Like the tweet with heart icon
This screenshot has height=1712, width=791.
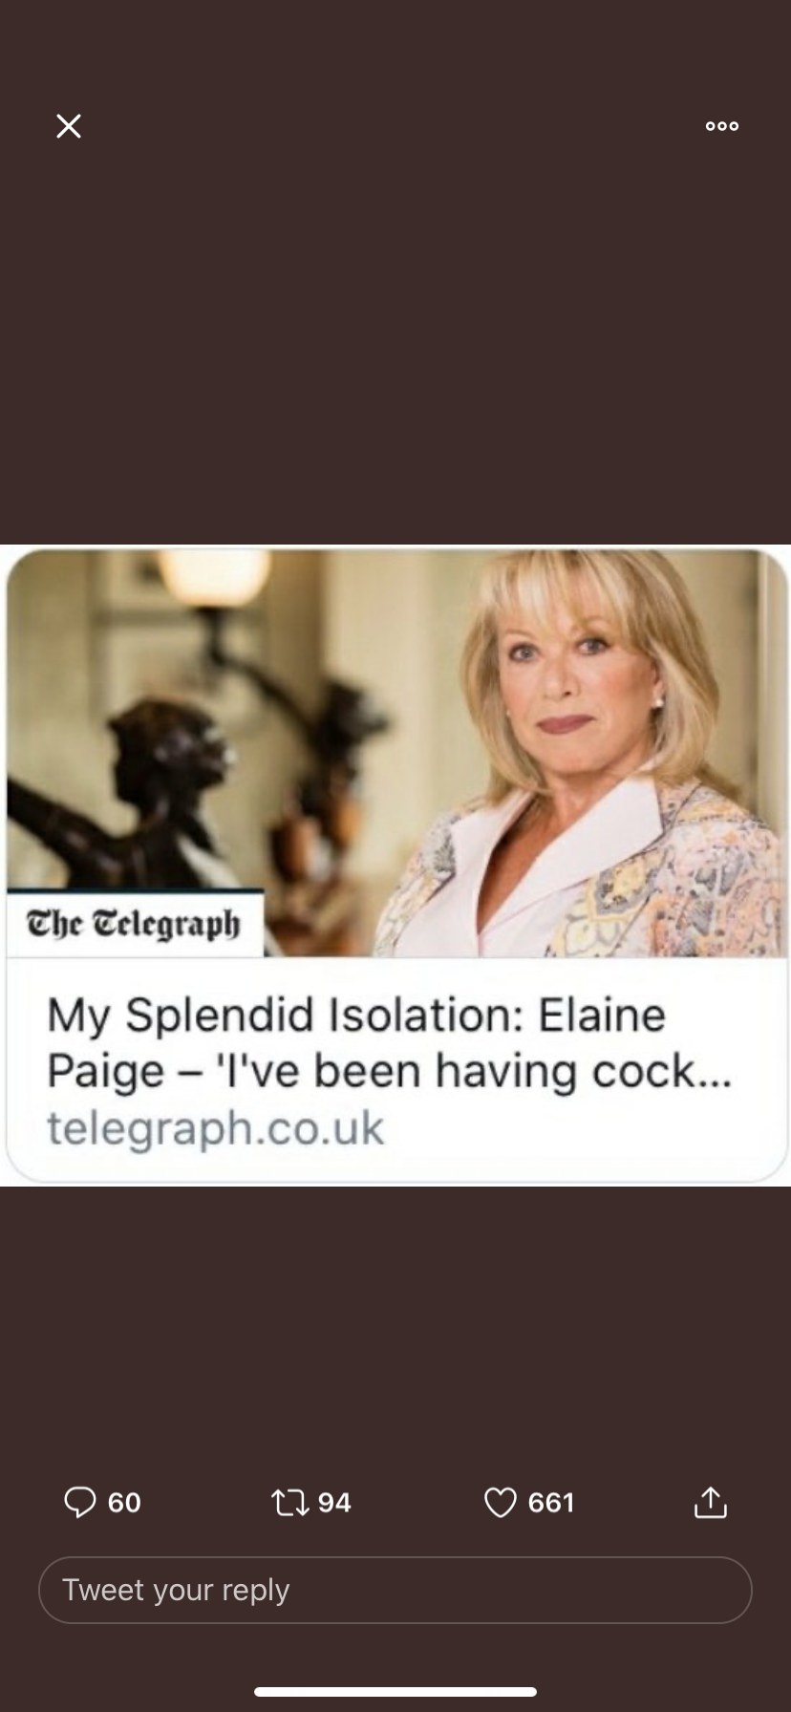click(501, 1503)
